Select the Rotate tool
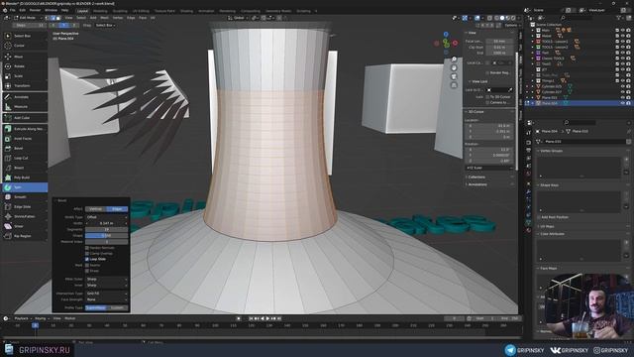The image size is (634, 357). point(25,66)
